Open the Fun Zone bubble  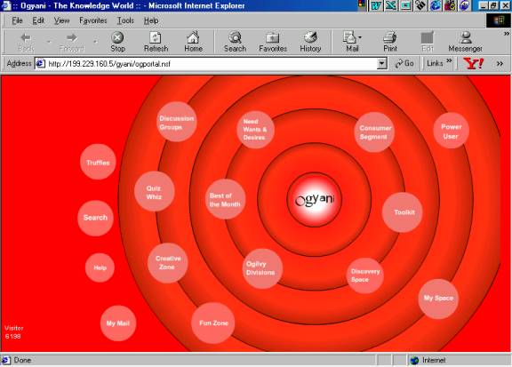[x=213, y=323]
